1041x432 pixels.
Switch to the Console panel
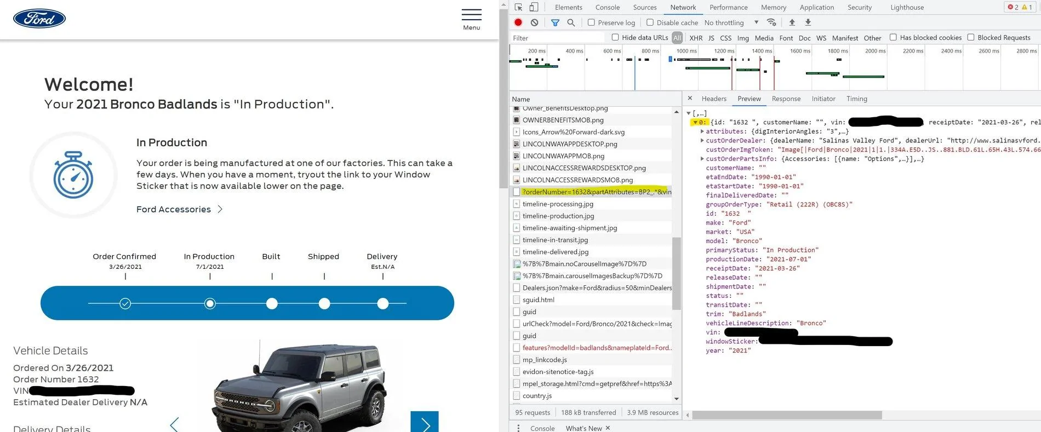click(608, 7)
